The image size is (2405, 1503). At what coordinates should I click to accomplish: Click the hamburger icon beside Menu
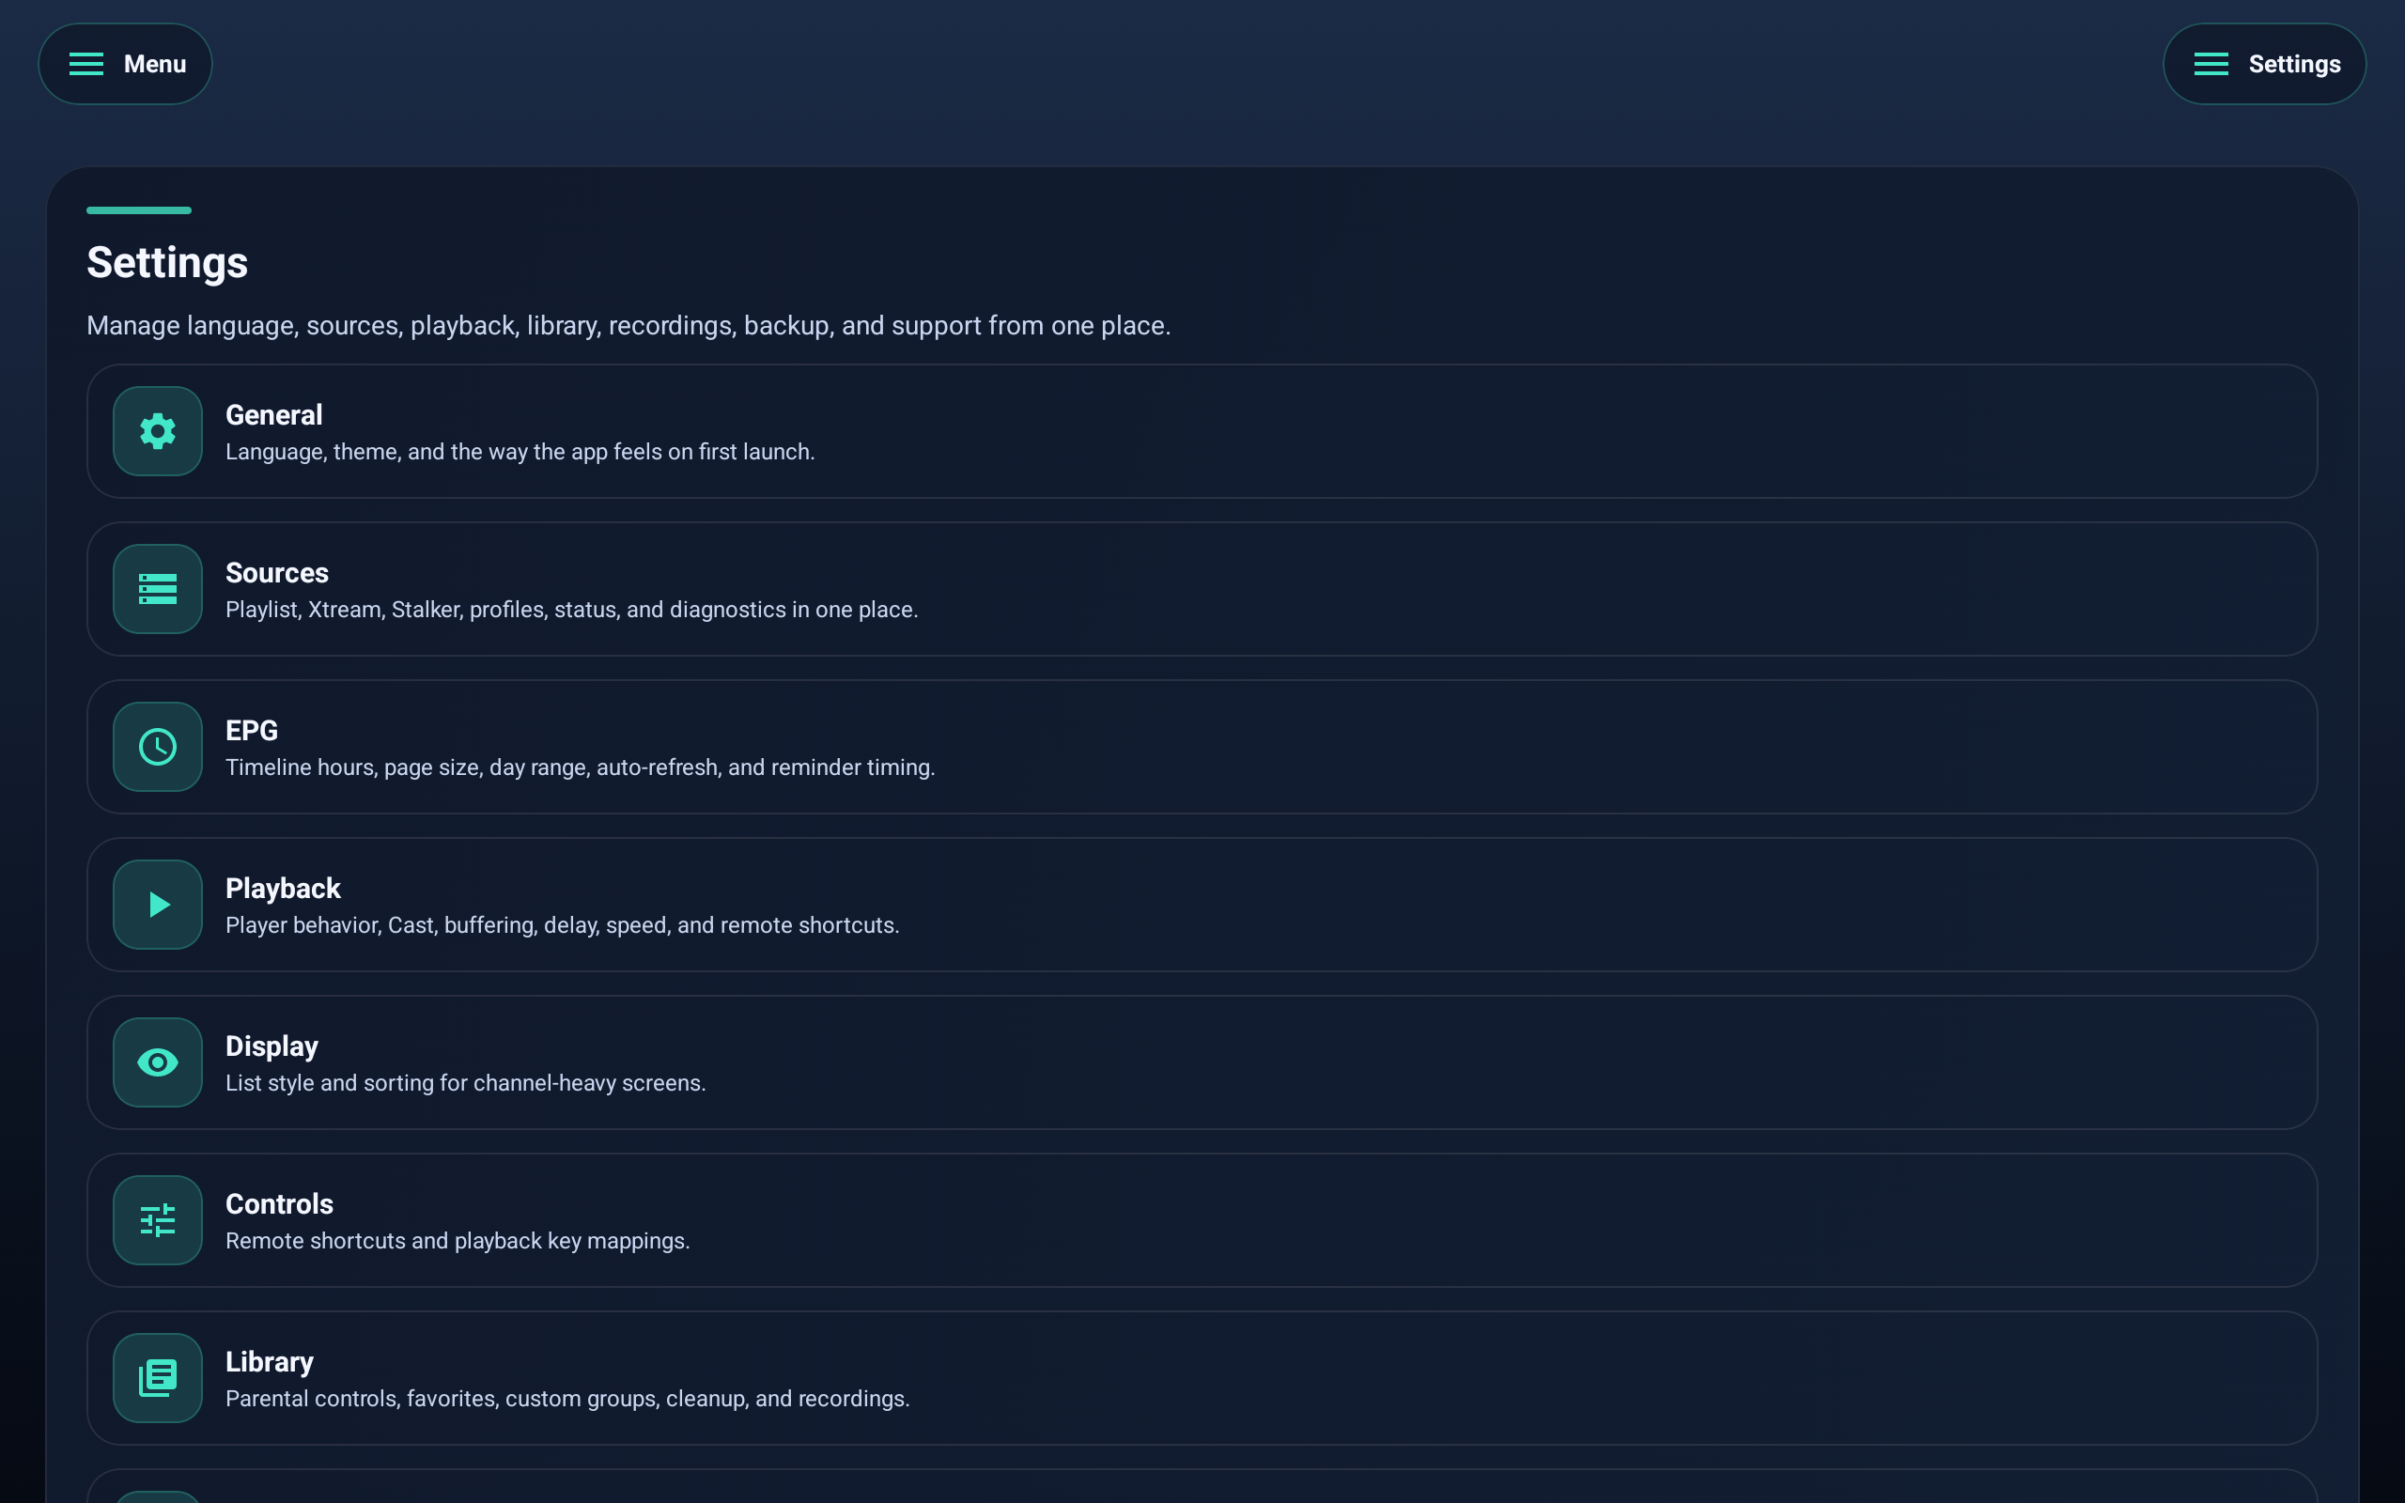(86, 64)
